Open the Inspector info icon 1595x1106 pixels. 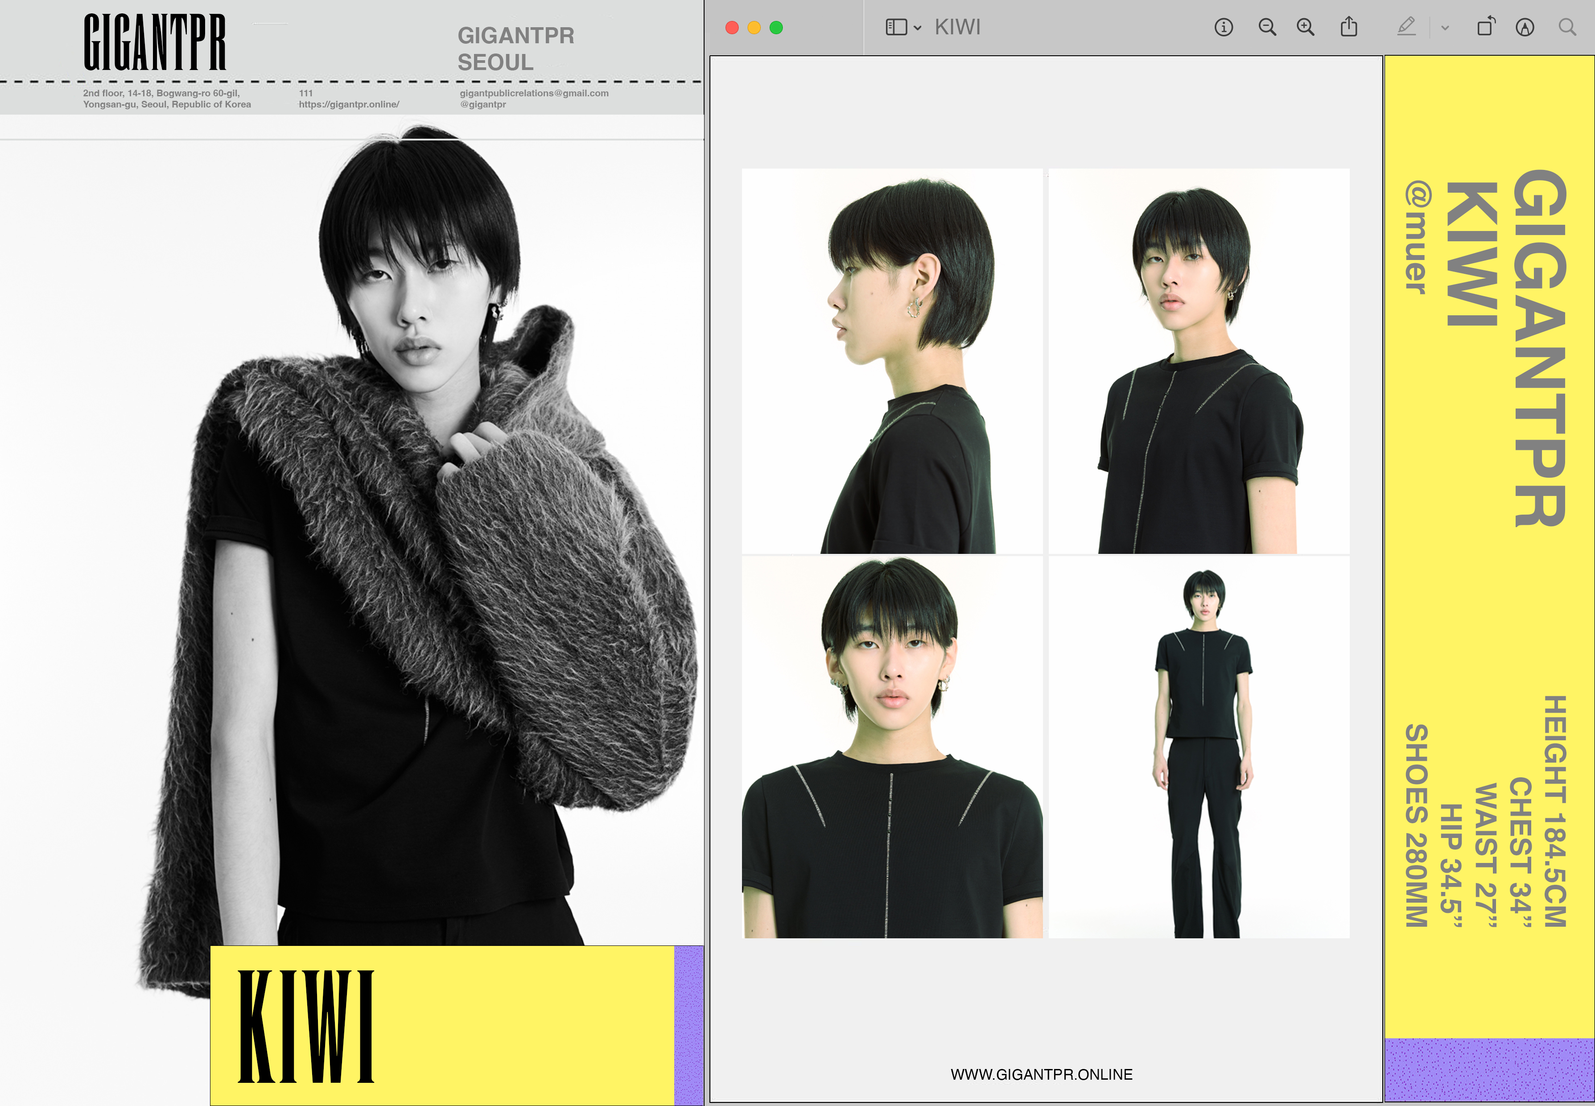pos(1224,28)
